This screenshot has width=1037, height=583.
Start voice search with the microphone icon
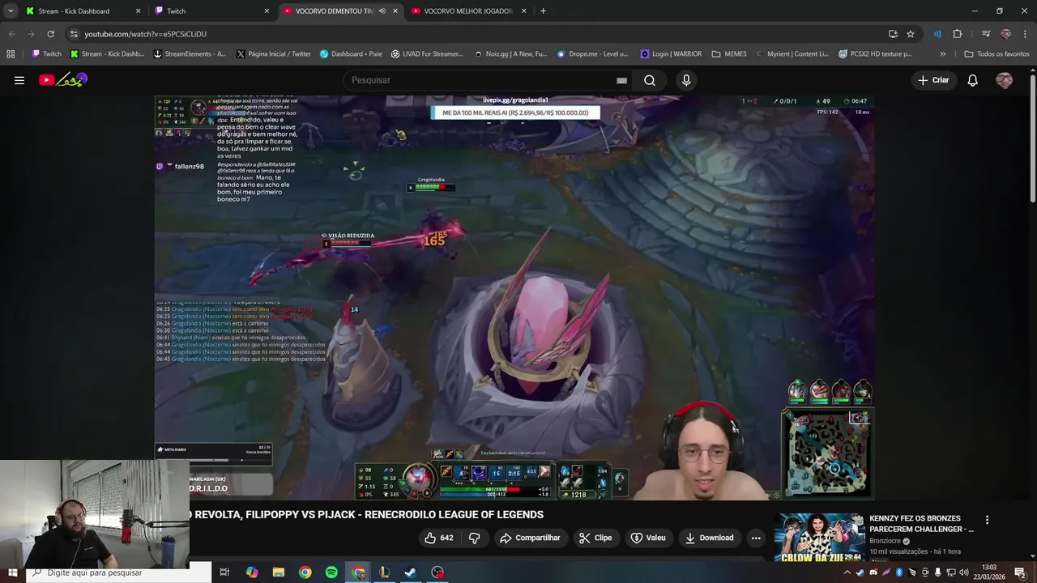pyautogui.click(x=686, y=80)
